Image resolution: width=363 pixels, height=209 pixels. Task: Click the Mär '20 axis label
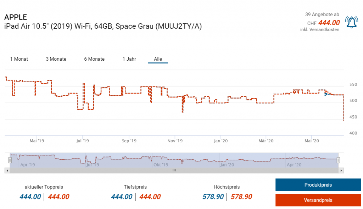coord(266,141)
